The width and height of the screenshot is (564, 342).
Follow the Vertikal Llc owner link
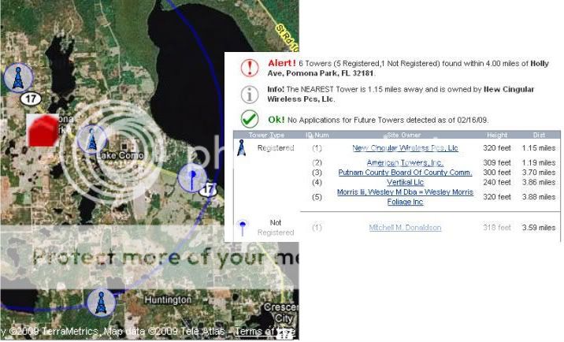coord(405,182)
